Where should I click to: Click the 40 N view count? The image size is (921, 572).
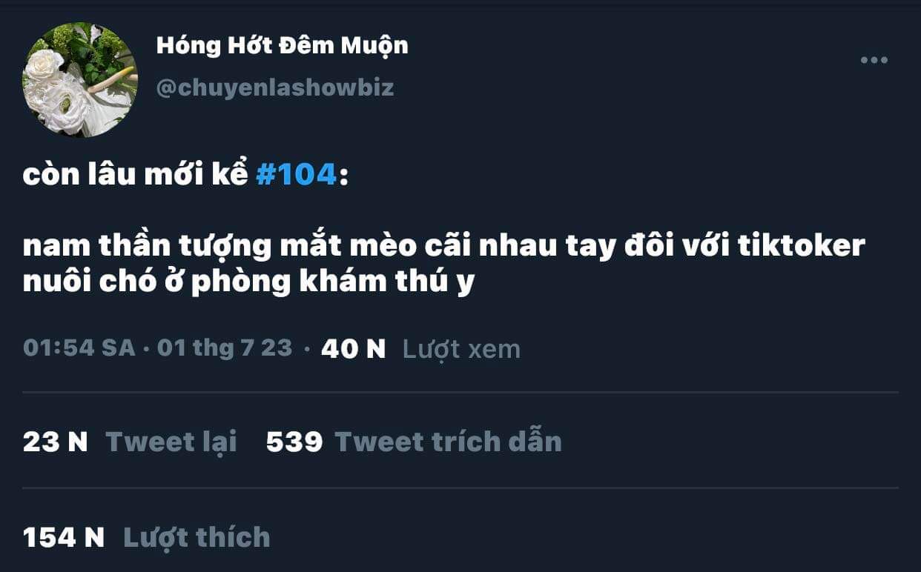[353, 348]
